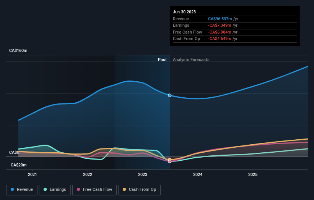Click the pink Free Cash Flow legend dot
The height and width of the screenshot is (200, 314).
coord(78,189)
